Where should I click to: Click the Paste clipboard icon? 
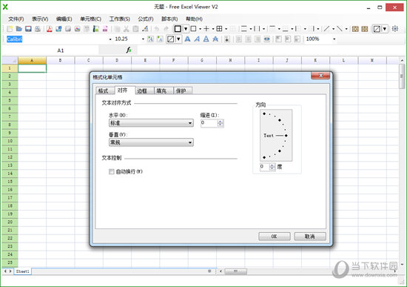135,29
